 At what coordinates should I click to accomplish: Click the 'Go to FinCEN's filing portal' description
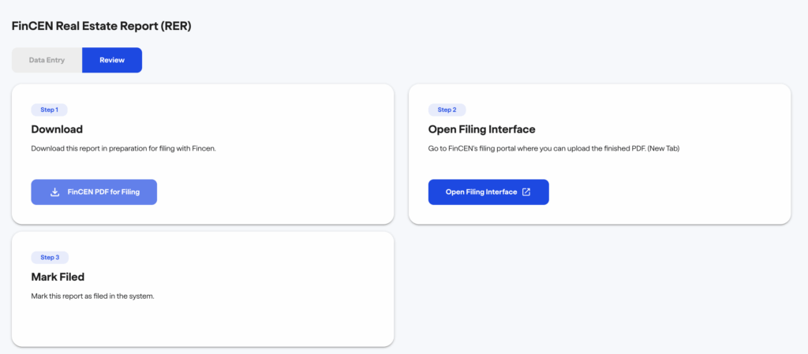pos(537,148)
